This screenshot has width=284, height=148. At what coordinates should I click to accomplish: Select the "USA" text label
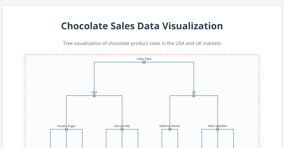pyautogui.click(x=94, y=92)
